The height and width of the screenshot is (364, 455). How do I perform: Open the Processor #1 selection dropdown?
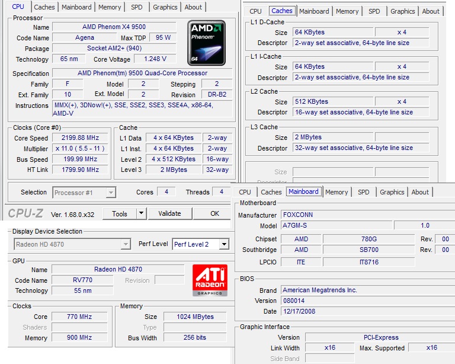[111, 193]
